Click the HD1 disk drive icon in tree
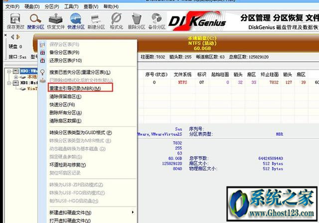The image size is (319, 223). (x=16, y=83)
